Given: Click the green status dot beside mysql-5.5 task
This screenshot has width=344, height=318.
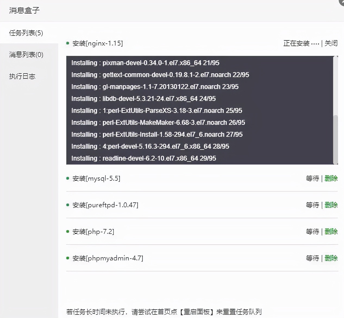Looking at the screenshot, I should point(67,178).
